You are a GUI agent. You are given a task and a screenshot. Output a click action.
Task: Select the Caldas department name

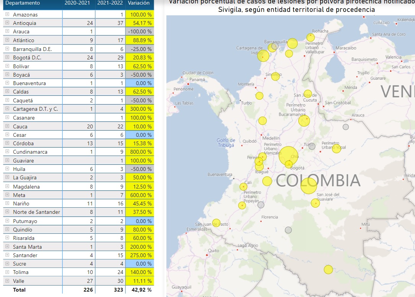21,92
